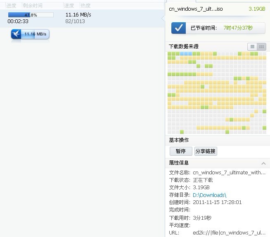Click the file name cn_windows_7_ultimate_with... value
270x237 pixels.
tap(229, 172)
